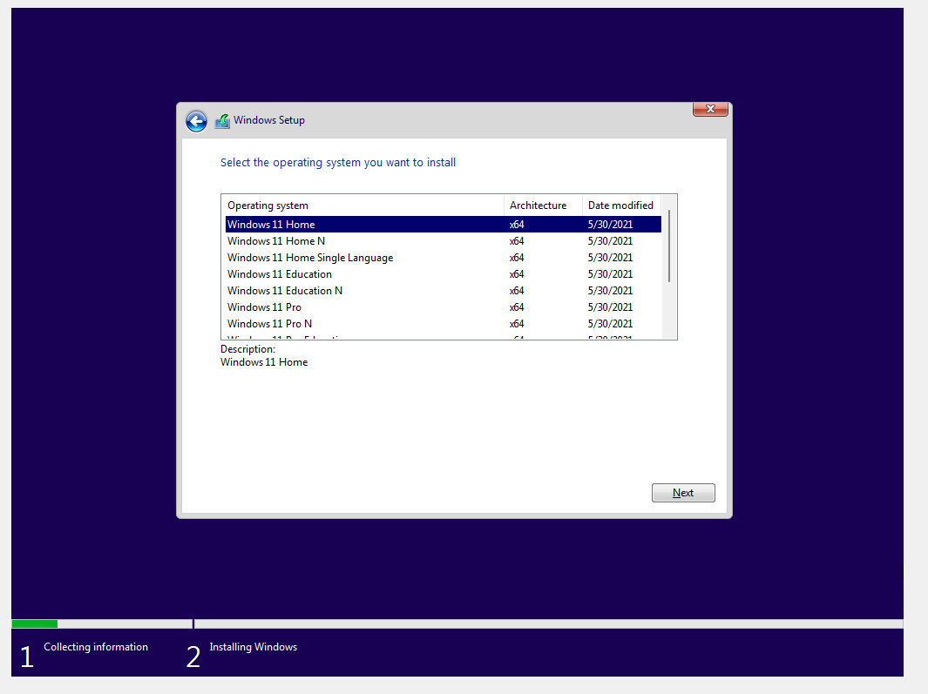Select the Windows 11 Pro row
The height and width of the screenshot is (694, 928).
444,307
